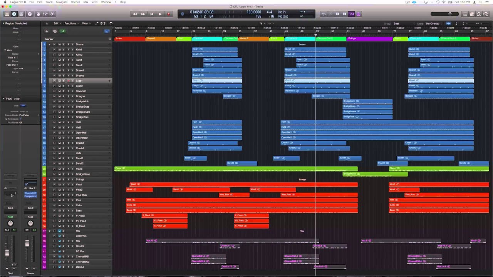The height and width of the screenshot is (277, 493).
Task: Click the Duplicate Track icon
Action: click(55, 31)
